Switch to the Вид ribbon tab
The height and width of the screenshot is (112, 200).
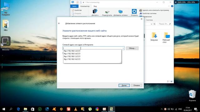(95, 6)
